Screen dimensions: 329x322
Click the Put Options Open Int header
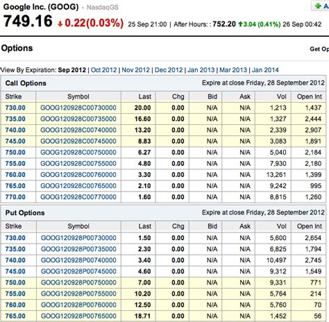(x=310, y=226)
